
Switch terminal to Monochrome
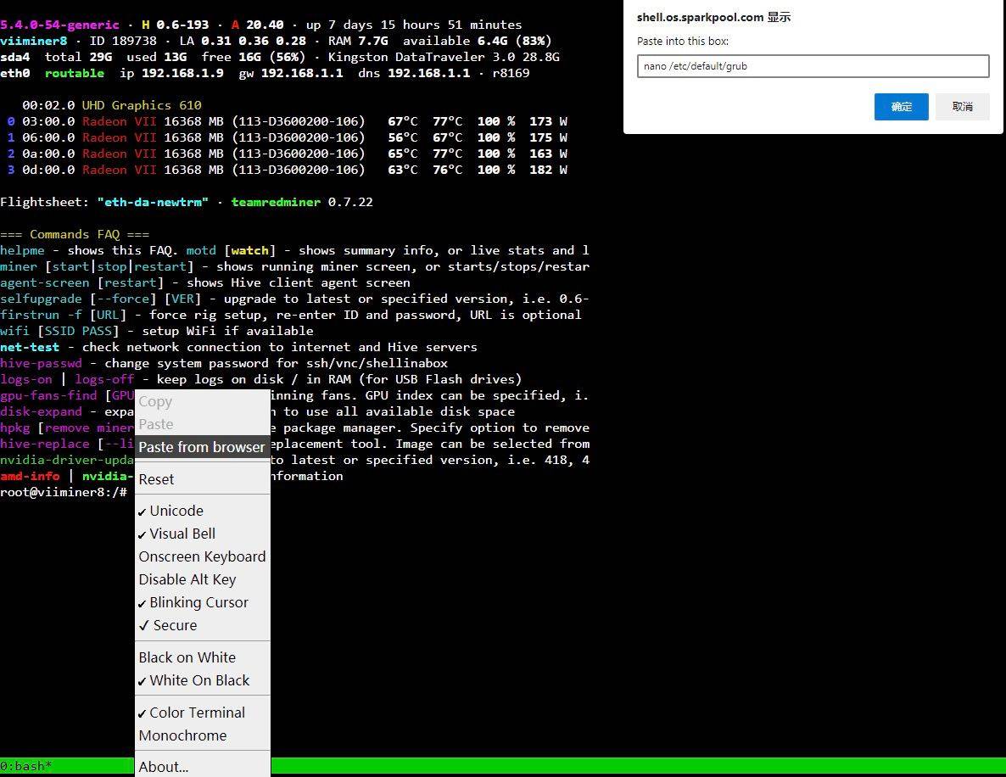pyautogui.click(x=182, y=735)
